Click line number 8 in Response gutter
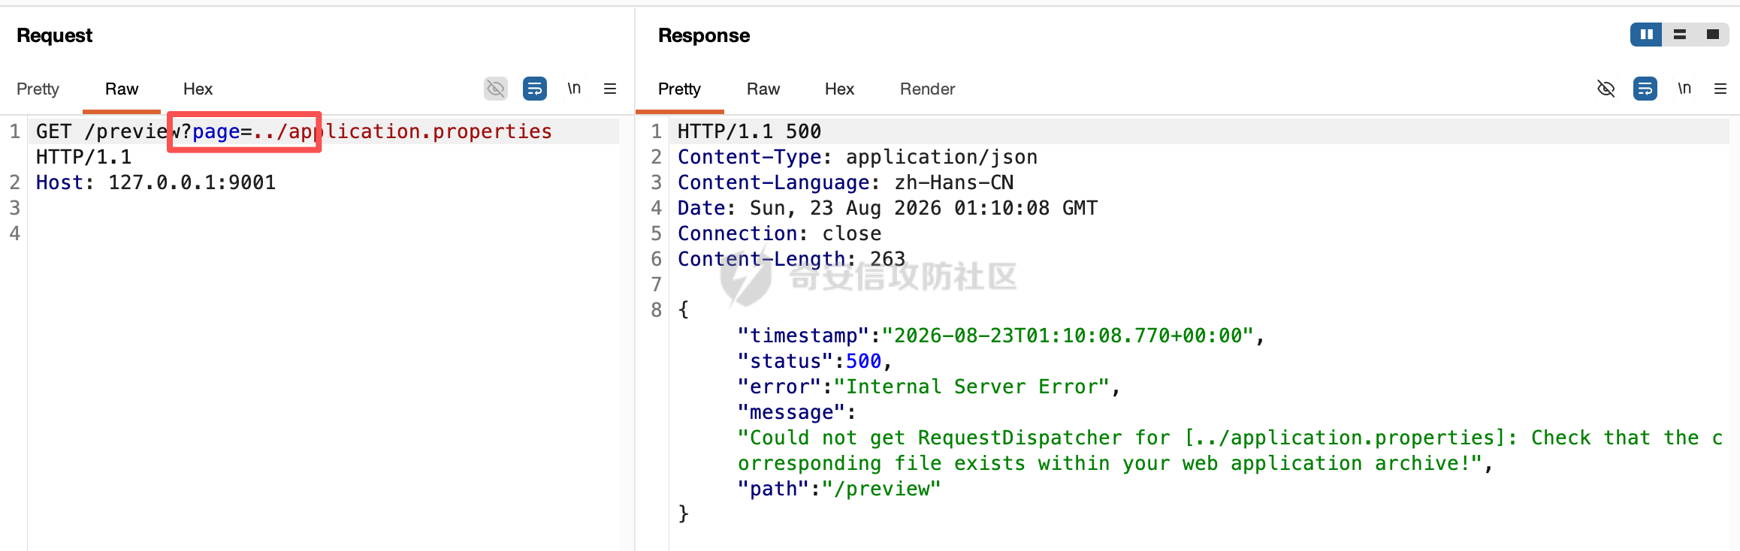The image size is (1740, 551). 656,310
